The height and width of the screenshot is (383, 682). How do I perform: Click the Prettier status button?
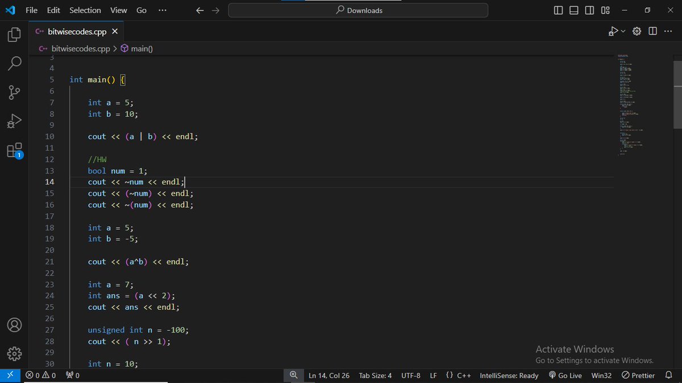pyautogui.click(x=638, y=375)
